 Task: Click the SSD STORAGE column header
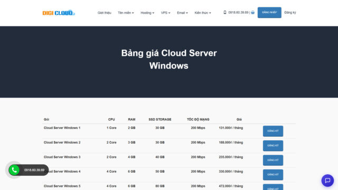(x=160, y=119)
